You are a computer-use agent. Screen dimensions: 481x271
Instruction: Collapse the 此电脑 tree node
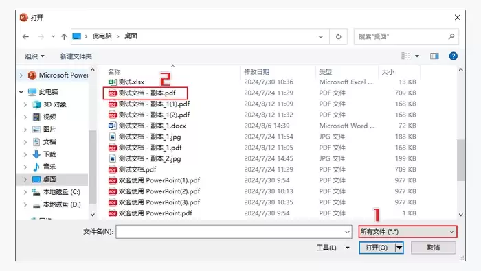[x=21, y=91]
